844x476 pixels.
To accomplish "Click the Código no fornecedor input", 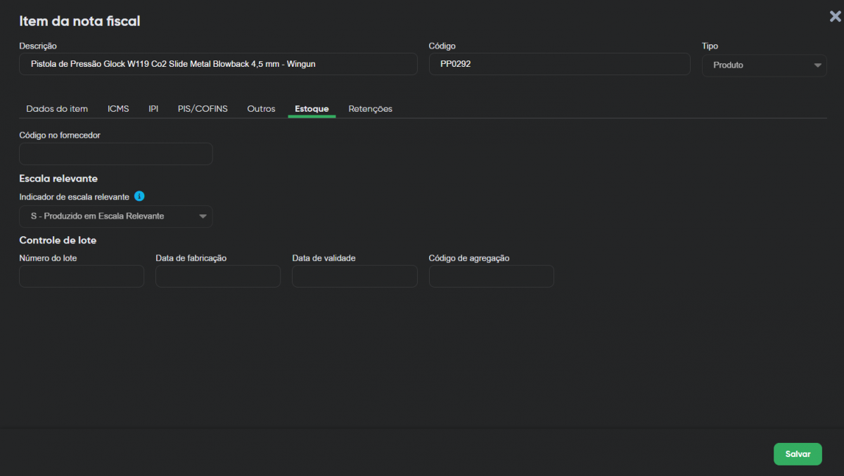I will 115,154.
